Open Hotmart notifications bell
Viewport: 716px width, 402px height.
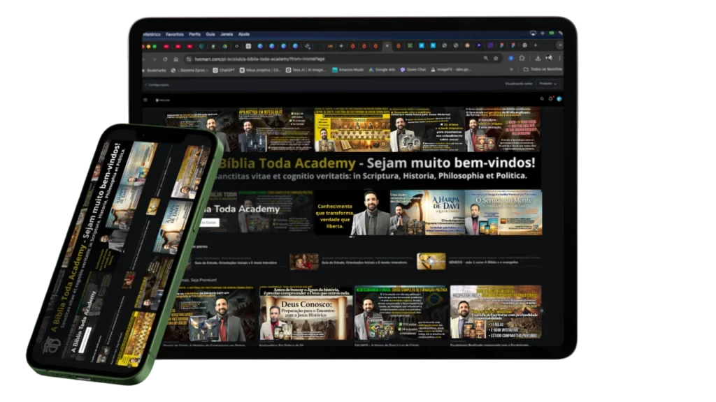tap(551, 98)
